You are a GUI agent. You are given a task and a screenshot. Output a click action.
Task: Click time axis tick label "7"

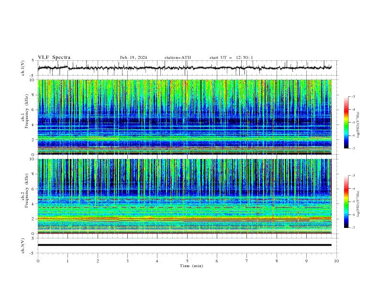(x=247, y=261)
